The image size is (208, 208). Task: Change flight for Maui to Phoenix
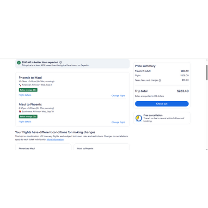point(118,122)
